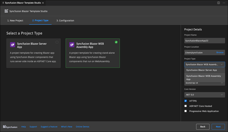The image size is (228, 132).
Task: Open the Support link
Action: [x=33, y=127]
